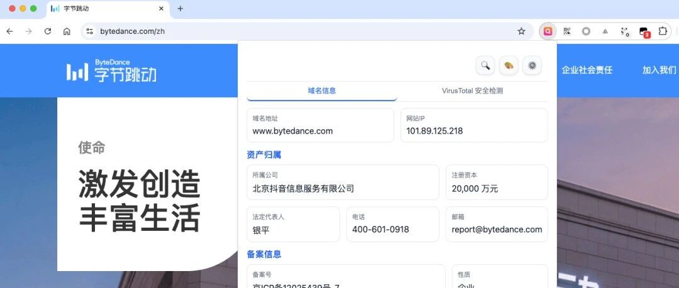Click the 邮箱 field label
679x288 pixels.
pyautogui.click(x=458, y=217)
